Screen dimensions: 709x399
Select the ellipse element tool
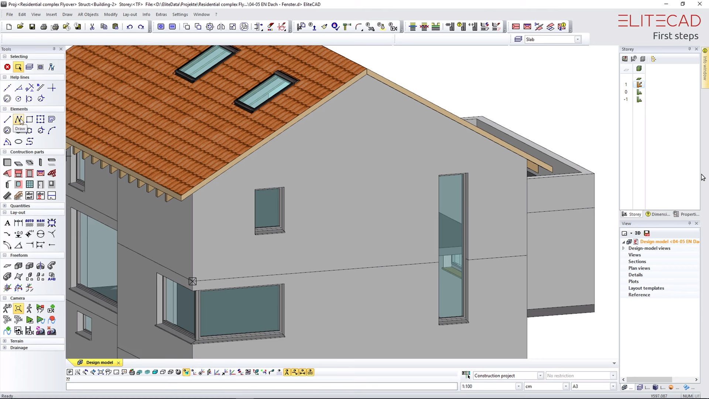[x=18, y=141]
